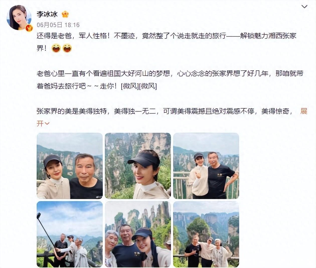Click the post's first line of text
316x268 pixels.
(167, 36)
